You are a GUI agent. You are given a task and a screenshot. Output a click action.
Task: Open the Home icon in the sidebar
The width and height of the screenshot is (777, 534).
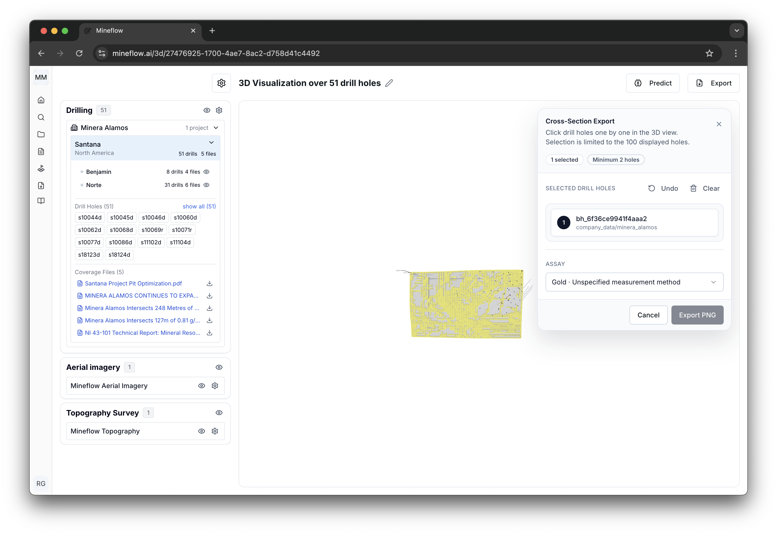(x=41, y=100)
